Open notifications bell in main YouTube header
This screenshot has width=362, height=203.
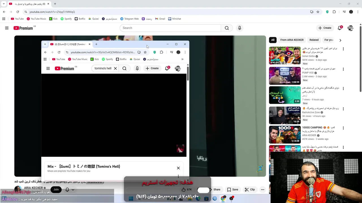(x=340, y=28)
